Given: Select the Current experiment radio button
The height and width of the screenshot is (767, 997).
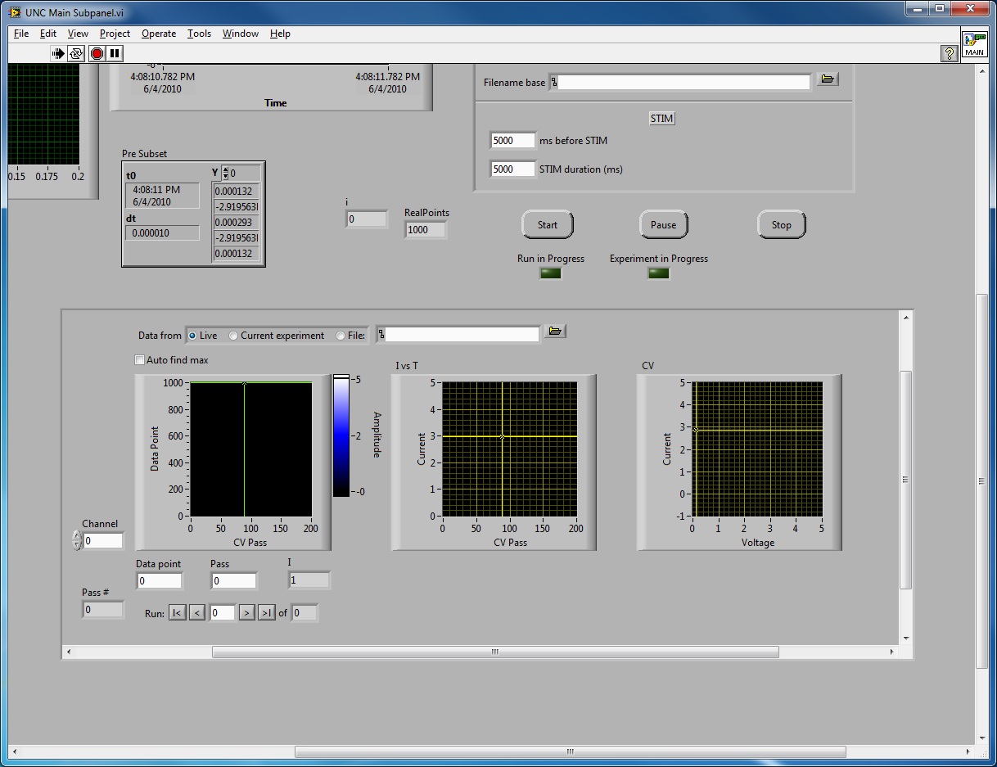Looking at the screenshot, I should point(233,336).
